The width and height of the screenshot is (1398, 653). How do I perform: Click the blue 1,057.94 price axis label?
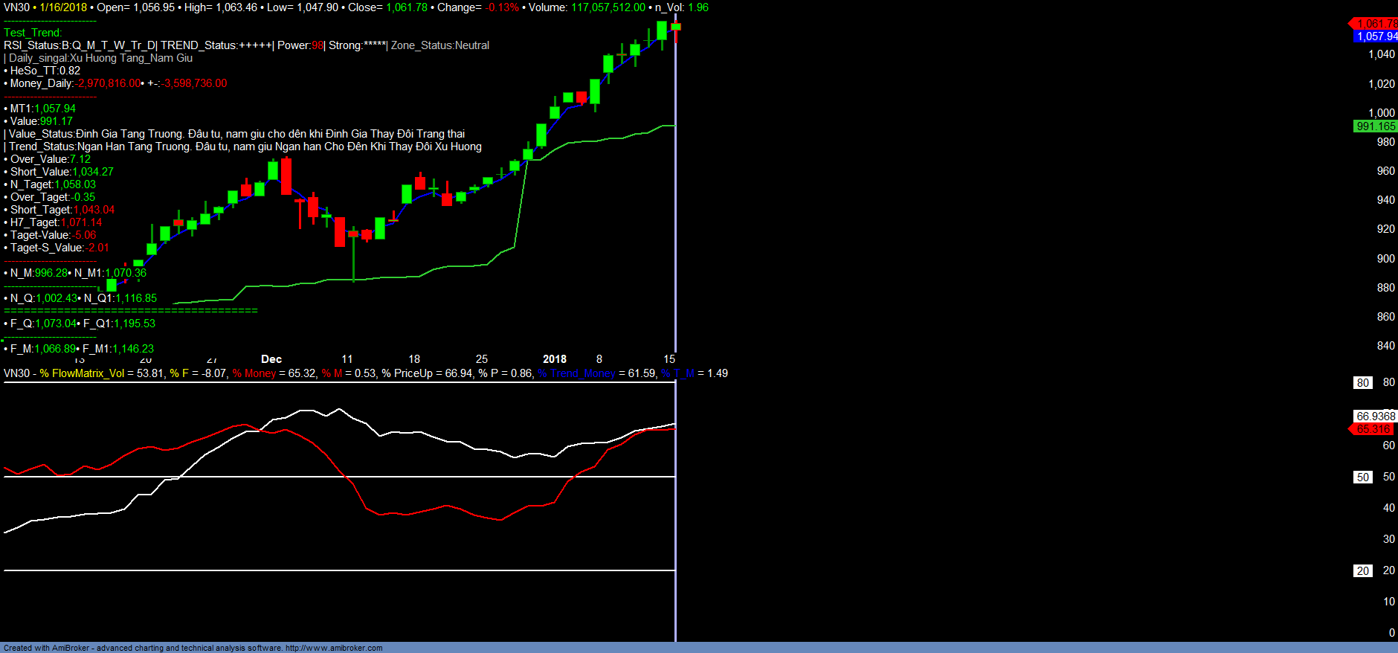(x=1376, y=36)
